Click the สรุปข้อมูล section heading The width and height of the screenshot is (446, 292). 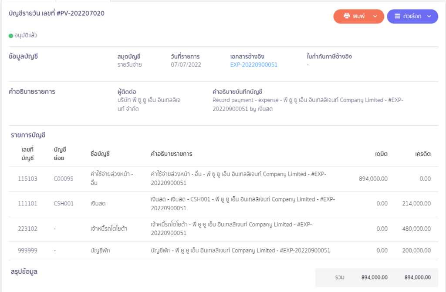(x=24, y=272)
